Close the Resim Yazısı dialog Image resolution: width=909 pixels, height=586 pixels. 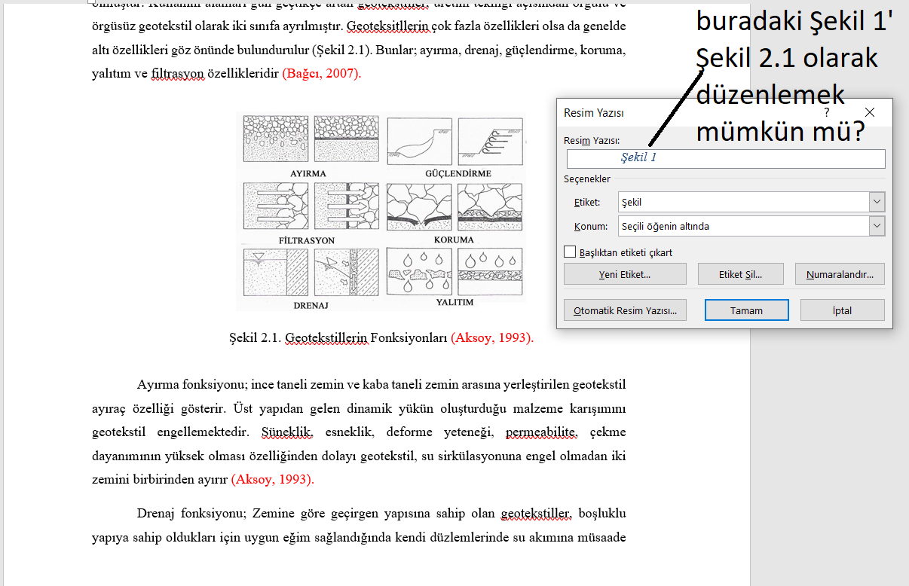point(870,112)
